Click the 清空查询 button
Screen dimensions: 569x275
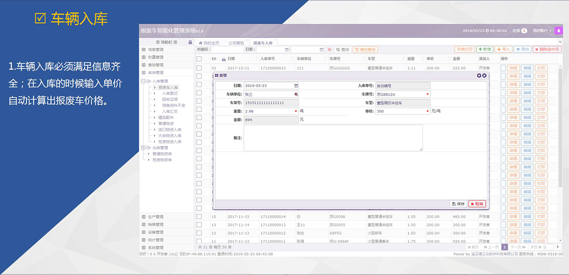(x=365, y=49)
